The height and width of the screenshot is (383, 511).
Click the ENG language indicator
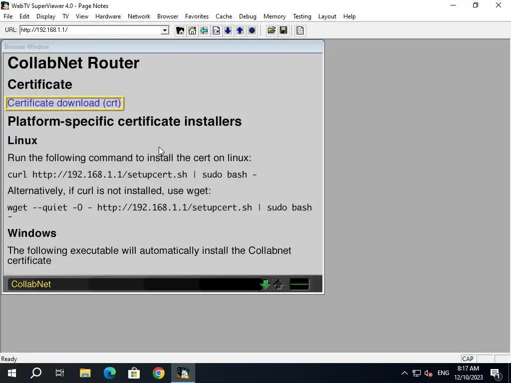point(443,373)
